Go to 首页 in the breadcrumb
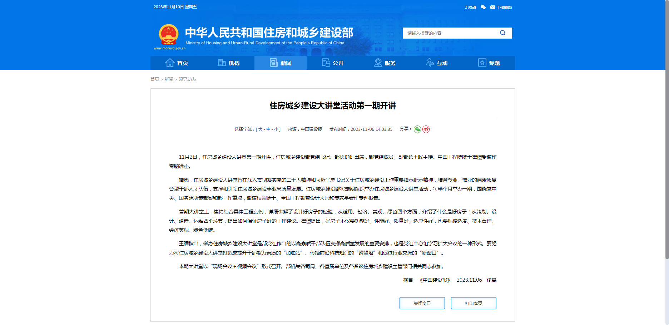 coord(155,79)
